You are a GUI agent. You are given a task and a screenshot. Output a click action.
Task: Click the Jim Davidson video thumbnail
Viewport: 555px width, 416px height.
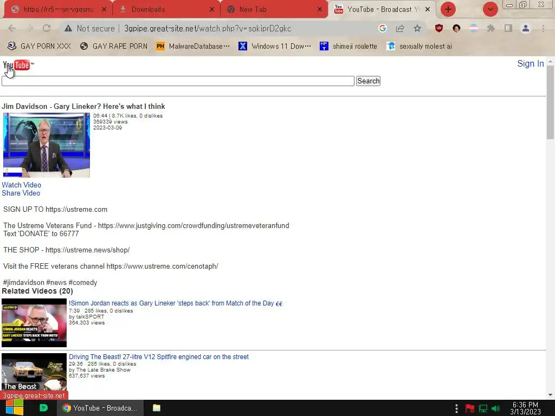tap(47, 145)
